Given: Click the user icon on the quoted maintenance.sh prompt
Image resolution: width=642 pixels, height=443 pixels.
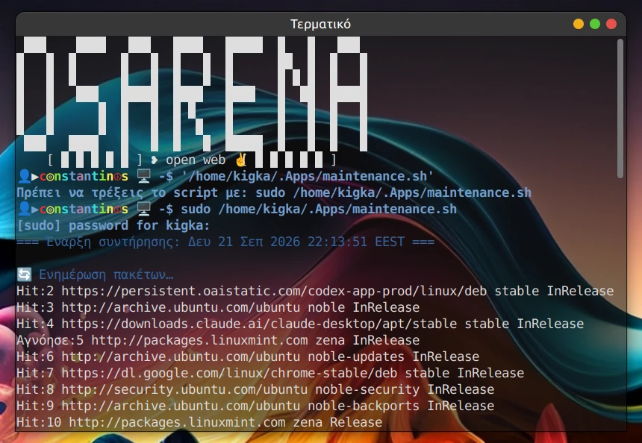Looking at the screenshot, I should (24, 176).
